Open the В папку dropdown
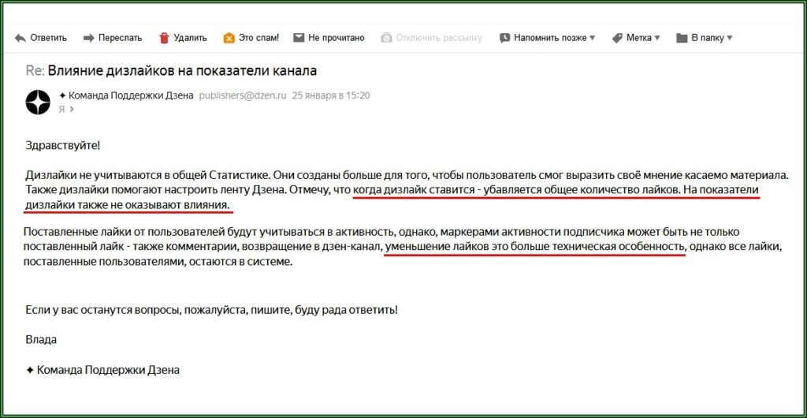The height and width of the screenshot is (418, 807). (712, 38)
